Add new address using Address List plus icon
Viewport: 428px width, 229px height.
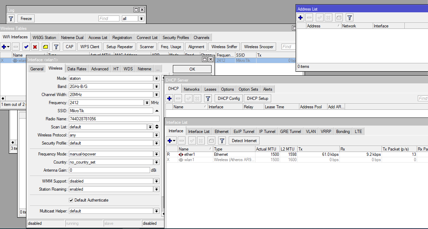point(300,18)
